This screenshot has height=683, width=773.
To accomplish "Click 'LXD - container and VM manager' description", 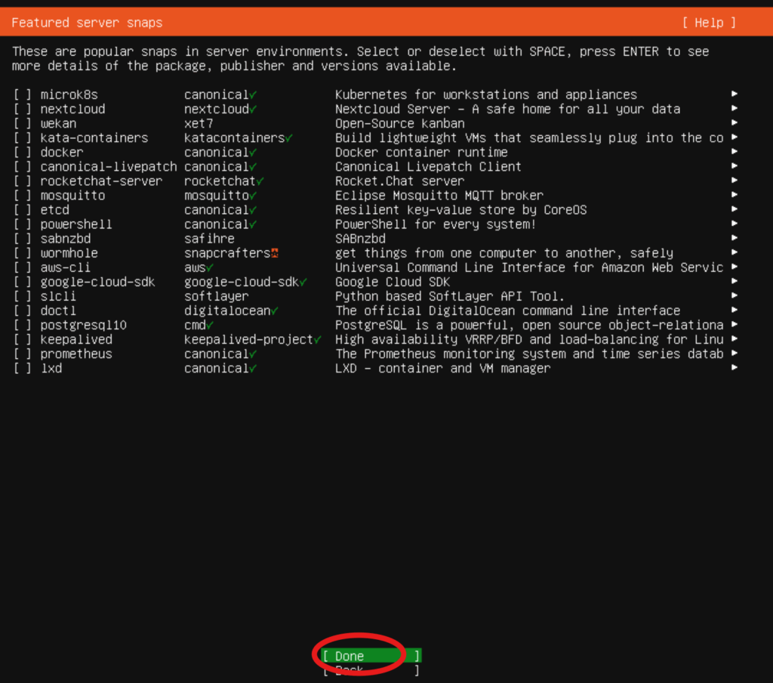I will point(442,369).
